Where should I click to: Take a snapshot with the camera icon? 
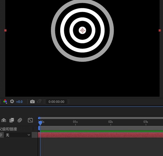[x=32, y=102]
